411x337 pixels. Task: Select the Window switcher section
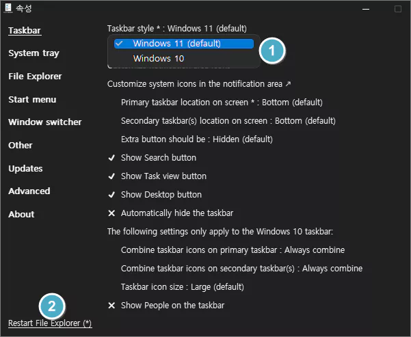coord(45,122)
